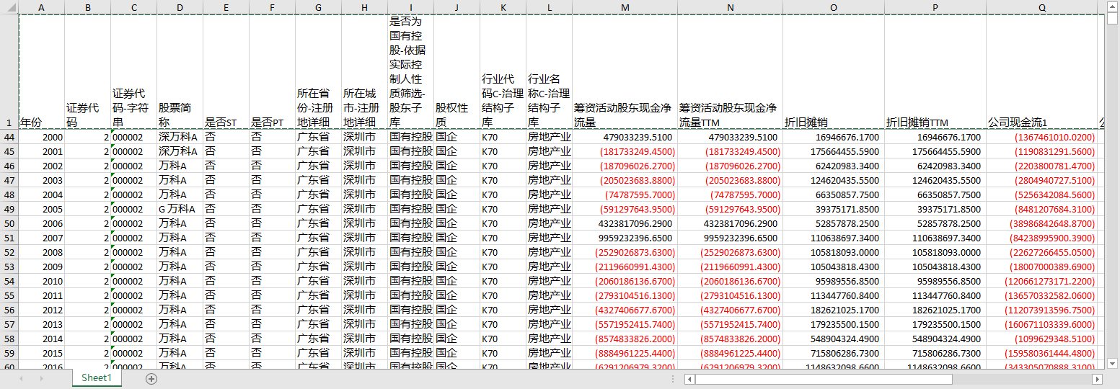
Task: Click 房地产业 cell in year 2013 row
Action: click(x=549, y=324)
